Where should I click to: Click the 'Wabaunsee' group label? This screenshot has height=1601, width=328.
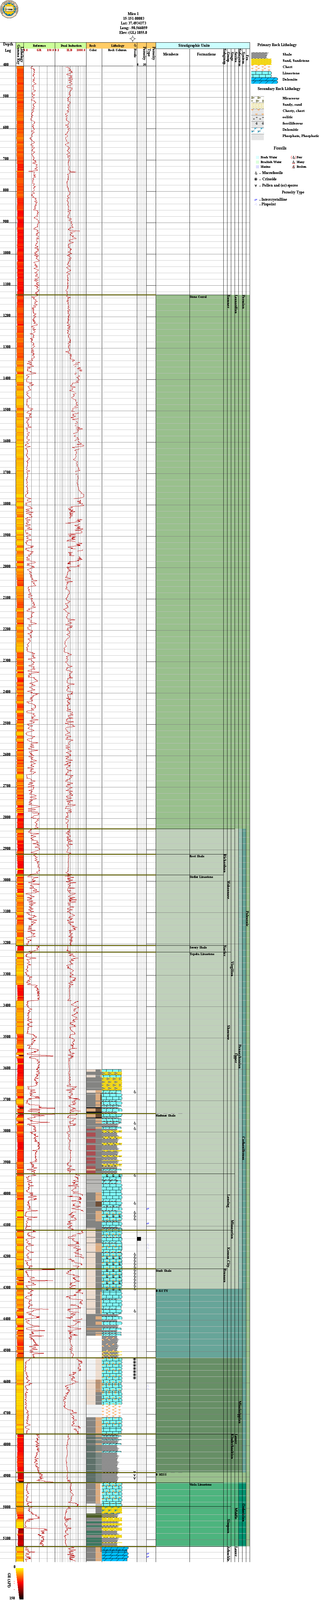point(229,889)
